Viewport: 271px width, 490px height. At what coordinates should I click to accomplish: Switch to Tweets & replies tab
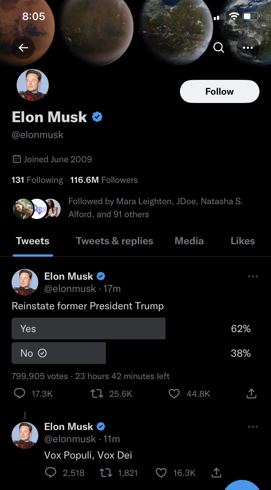pos(114,241)
